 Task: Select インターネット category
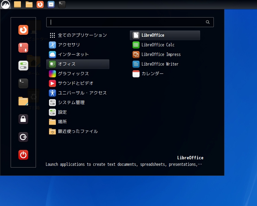(x=78, y=55)
